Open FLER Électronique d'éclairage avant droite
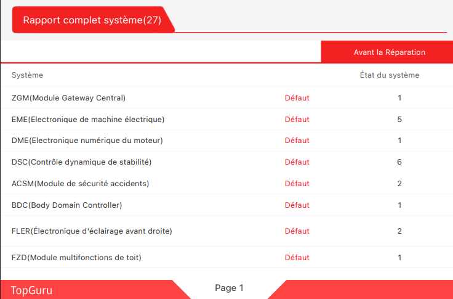The height and width of the screenshot is (299, 453). [x=92, y=231]
